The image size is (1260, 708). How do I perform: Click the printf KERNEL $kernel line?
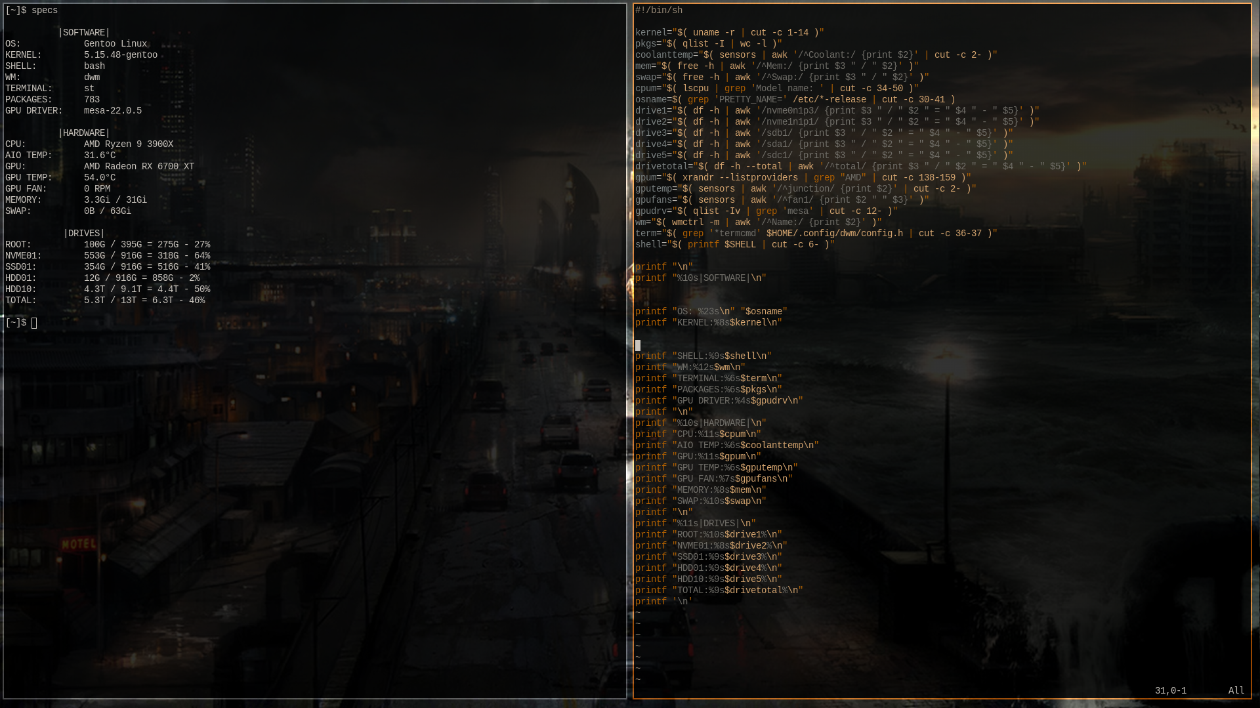[709, 323]
